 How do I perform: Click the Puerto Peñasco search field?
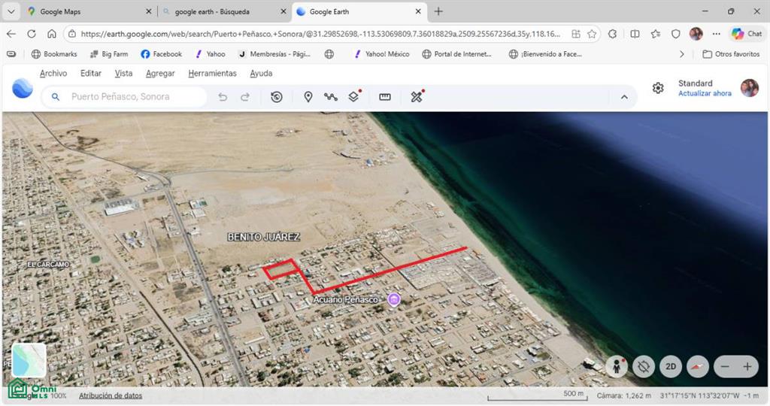point(124,97)
